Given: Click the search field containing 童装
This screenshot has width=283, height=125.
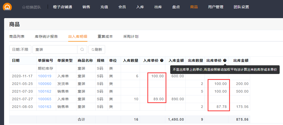Looking at the screenshot, I should 55,49.
